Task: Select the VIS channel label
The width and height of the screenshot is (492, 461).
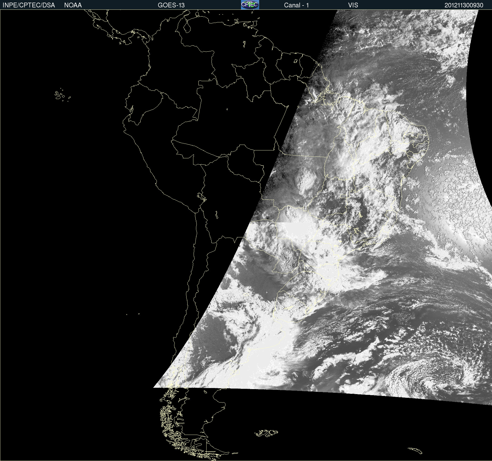Action: 353,5
